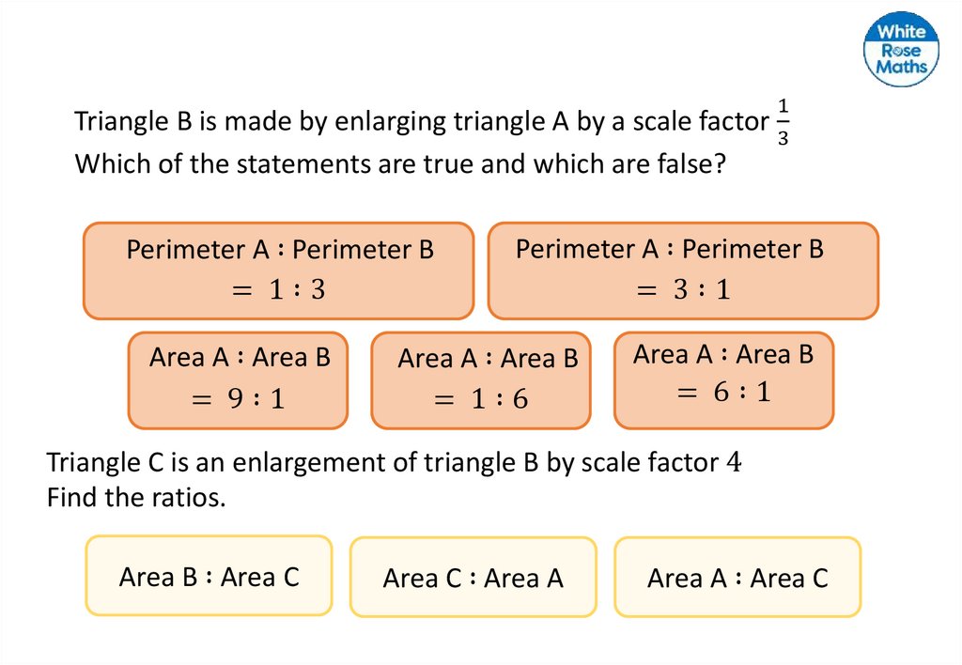The image size is (962, 665).
Task: Select the Area B : Area C box
Action: click(209, 576)
